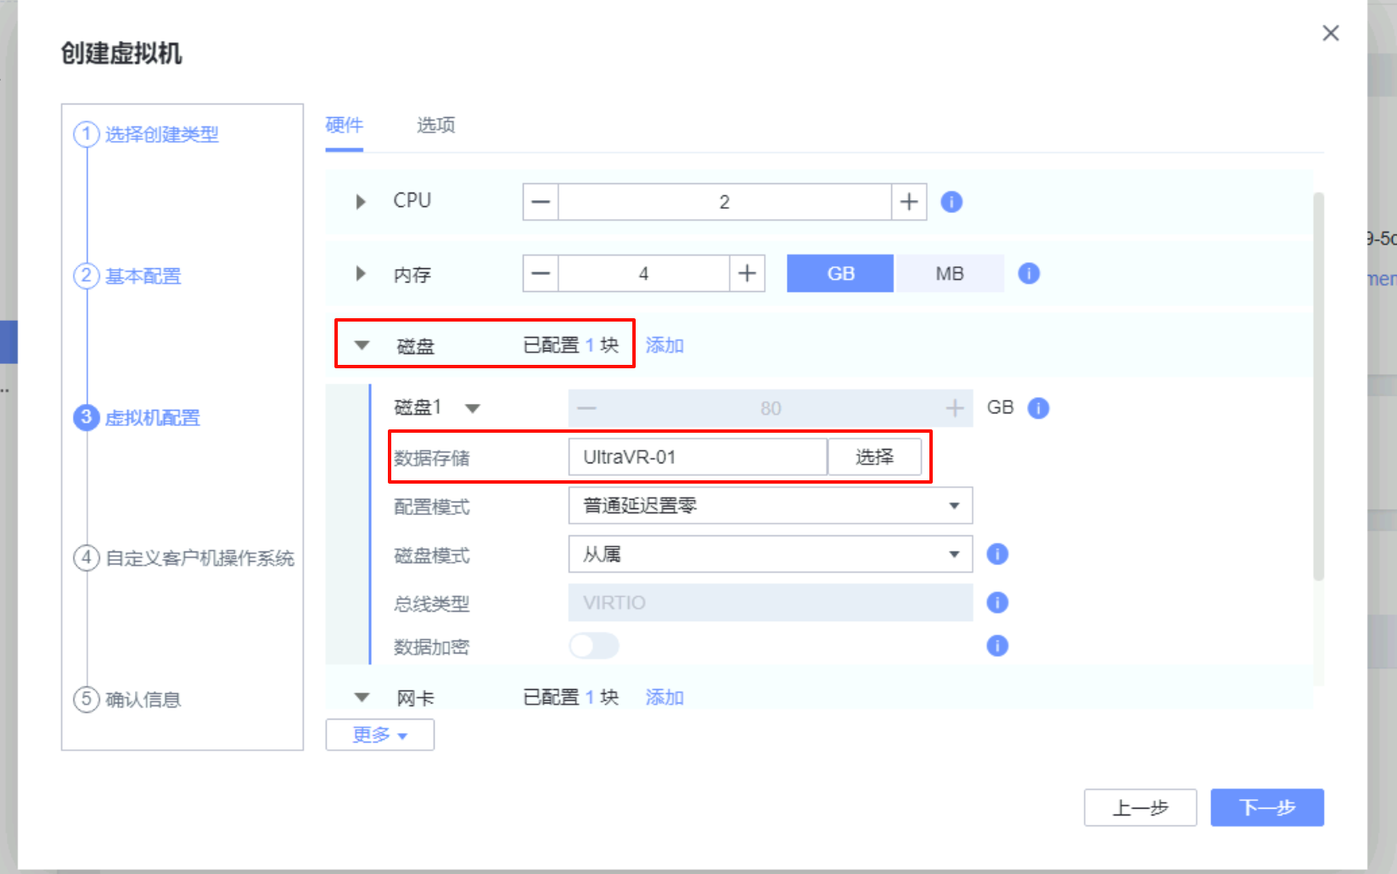
Task: Click the info icon next to disk size GB
Action: 1038,408
